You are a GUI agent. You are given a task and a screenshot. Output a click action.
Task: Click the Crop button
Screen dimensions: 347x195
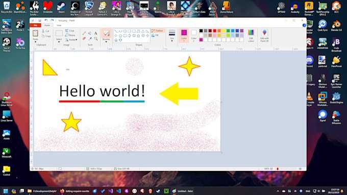pos(70,31)
